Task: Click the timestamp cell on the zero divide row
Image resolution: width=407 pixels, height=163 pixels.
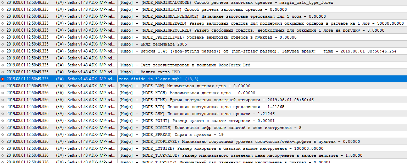Action: click(x=28, y=79)
